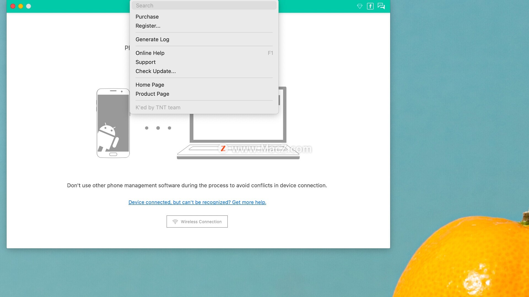
Task: Choose Support in the menu
Action: click(x=204, y=62)
